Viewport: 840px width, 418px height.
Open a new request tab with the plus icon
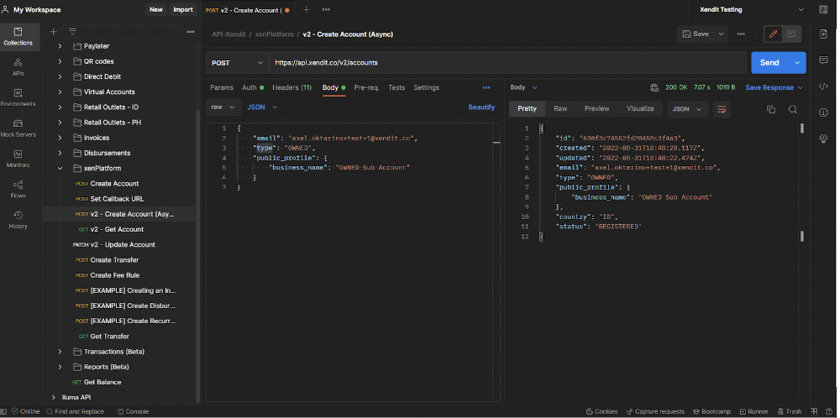coord(307,9)
